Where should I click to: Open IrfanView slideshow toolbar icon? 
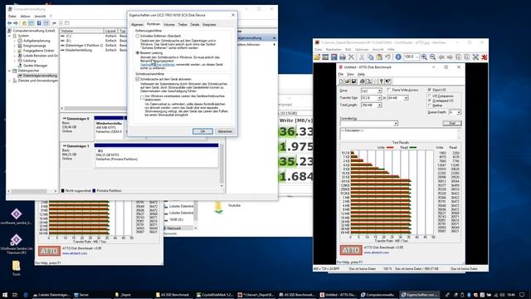point(325,57)
